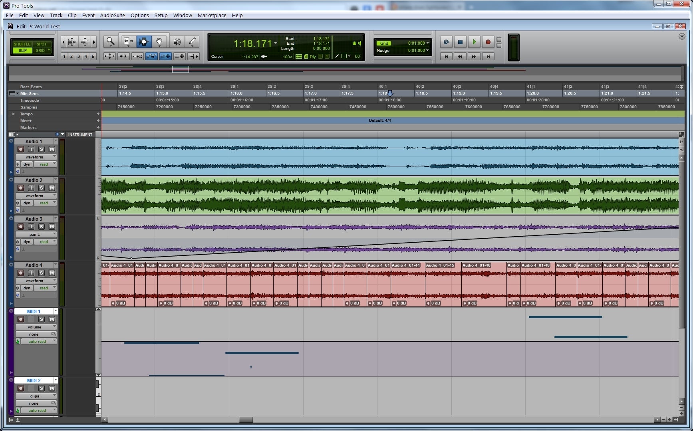This screenshot has width=693, height=431.
Task: Open Nudge value 0:01.000 dropdown
Action: coord(427,50)
